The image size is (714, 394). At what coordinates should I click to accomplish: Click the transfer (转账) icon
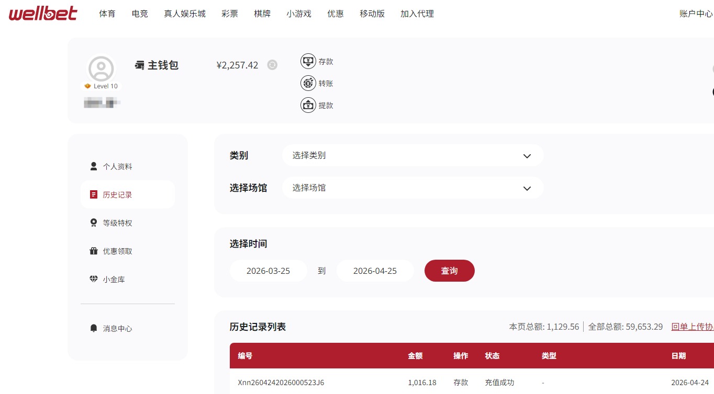(x=308, y=83)
